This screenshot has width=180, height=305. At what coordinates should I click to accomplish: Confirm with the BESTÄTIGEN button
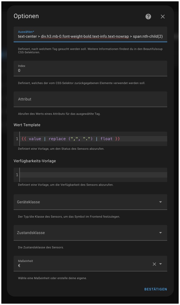click(x=156, y=289)
